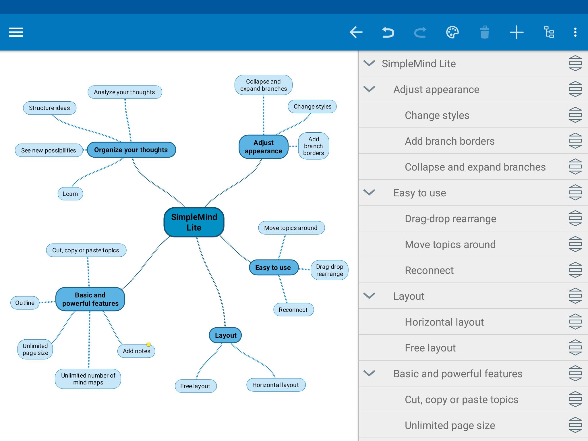
Task: Collapse the Adjust appearance outline branch
Action: pos(369,89)
